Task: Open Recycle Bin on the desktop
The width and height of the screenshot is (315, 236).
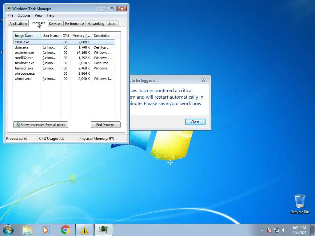Action: [300, 204]
